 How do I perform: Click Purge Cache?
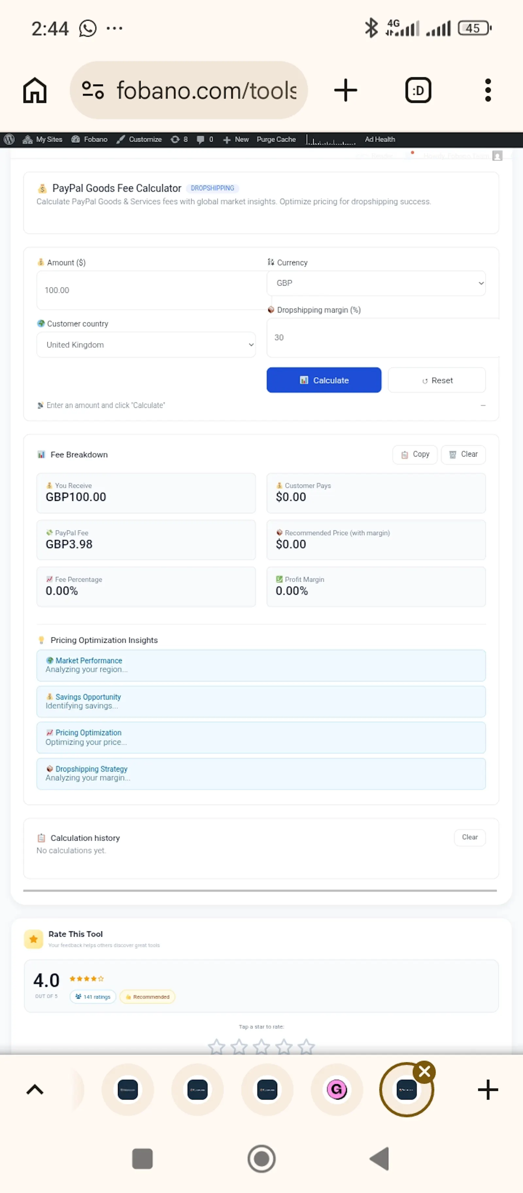276,139
